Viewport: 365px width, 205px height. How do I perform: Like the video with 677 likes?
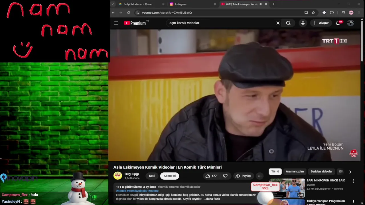pos(211,176)
